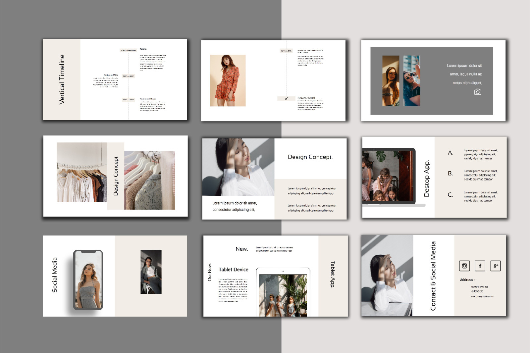
Task: Select the vertical Tablet App. label
Action: click(333, 275)
